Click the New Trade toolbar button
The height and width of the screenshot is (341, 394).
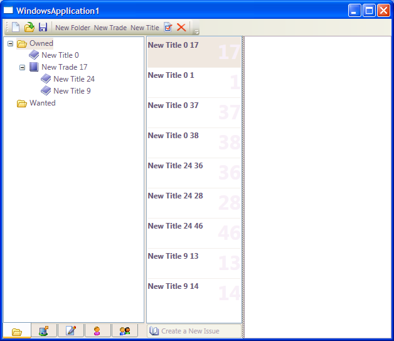(110, 28)
